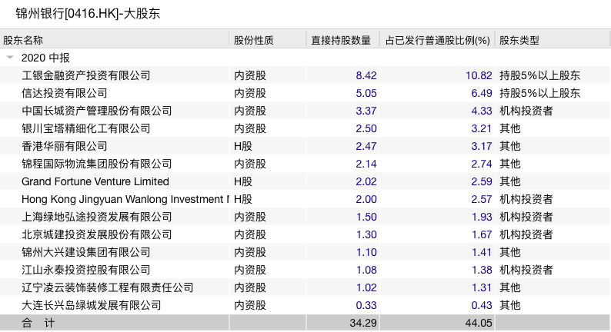Select 江山永泰投资控股有限公司 row
The width and height of the screenshot is (611, 332).
tap(305, 270)
